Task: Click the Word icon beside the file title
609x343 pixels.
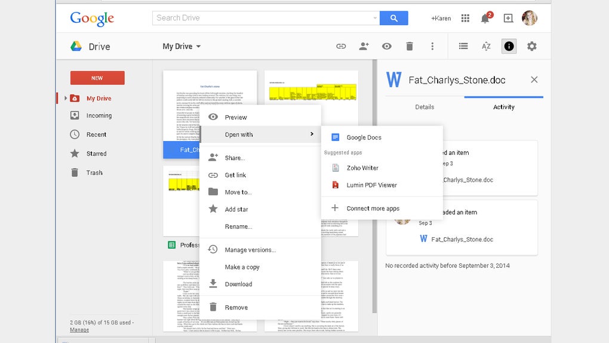Action: [394, 79]
